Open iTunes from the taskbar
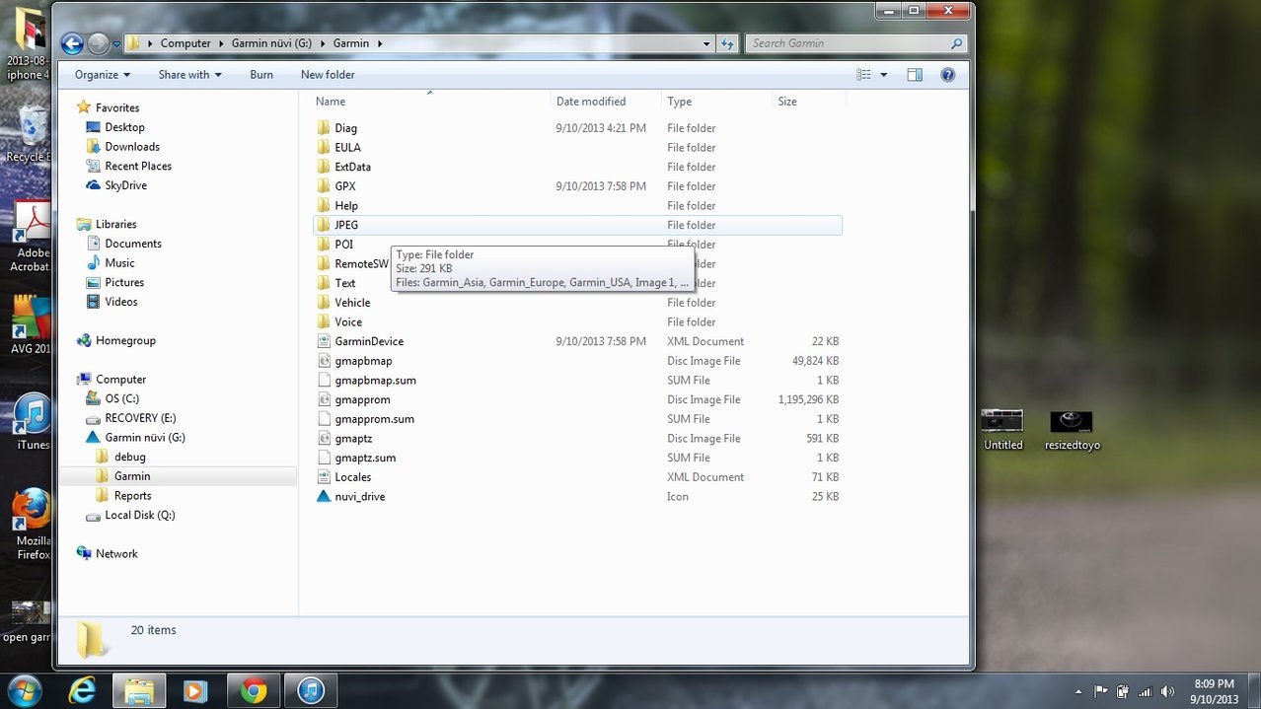This screenshot has width=1261, height=709. point(311,690)
